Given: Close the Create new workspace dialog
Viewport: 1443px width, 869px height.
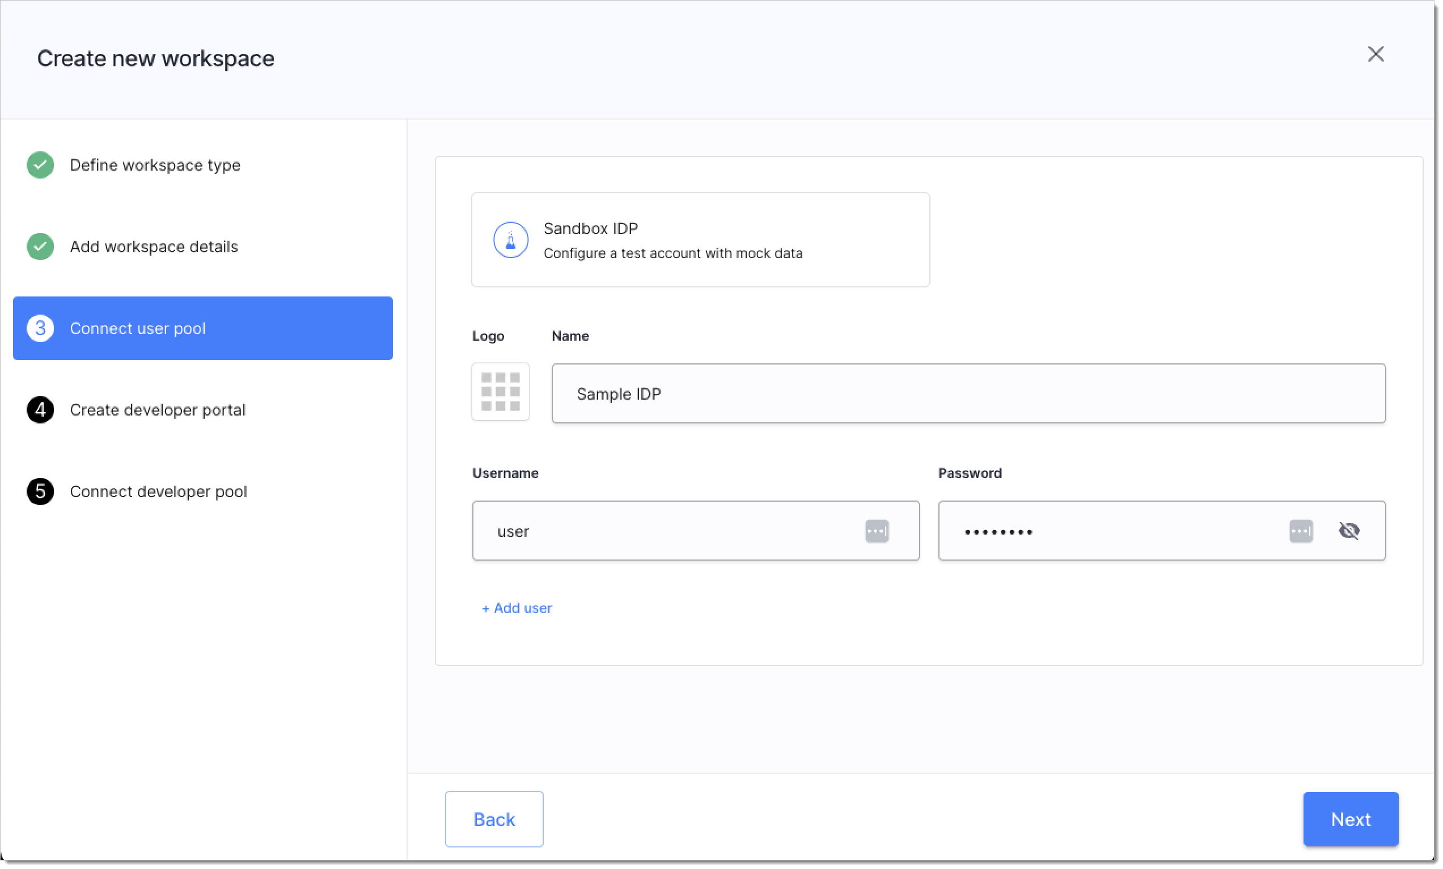Looking at the screenshot, I should (1375, 54).
